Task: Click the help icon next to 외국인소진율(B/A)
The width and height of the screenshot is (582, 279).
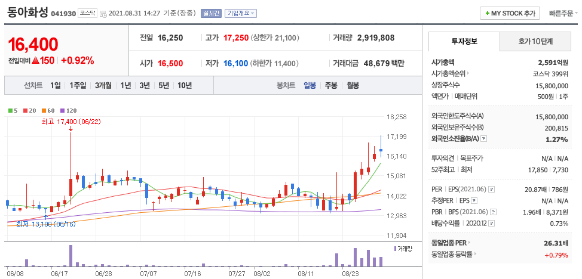Action: (x=483, y=139)
